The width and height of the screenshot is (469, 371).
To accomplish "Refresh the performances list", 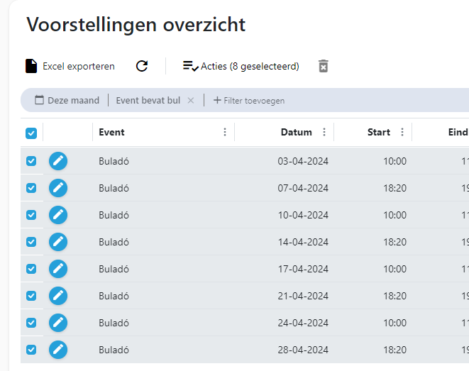I will click(x=142, y=66).
